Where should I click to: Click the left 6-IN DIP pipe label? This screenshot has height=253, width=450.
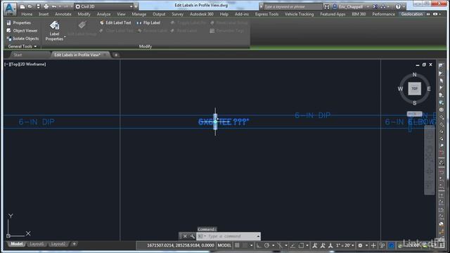click(x=37, y=122)
